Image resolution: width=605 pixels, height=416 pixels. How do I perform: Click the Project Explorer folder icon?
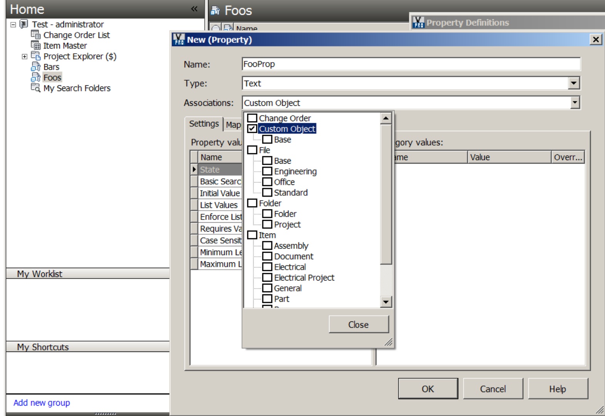pyautogui.click(x=35, y=56)
